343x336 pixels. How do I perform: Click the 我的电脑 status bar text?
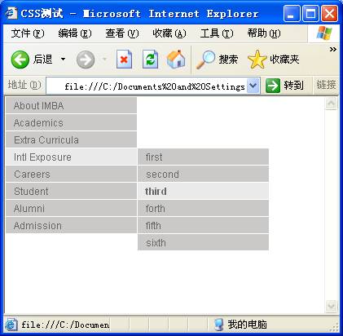pyautogui.click(x=247, y=325)
